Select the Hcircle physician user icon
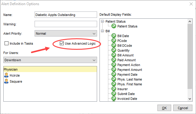Viewport: 196px width, 114px height. point(6,75)
